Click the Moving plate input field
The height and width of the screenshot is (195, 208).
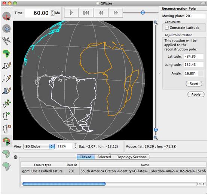(195, 16)
